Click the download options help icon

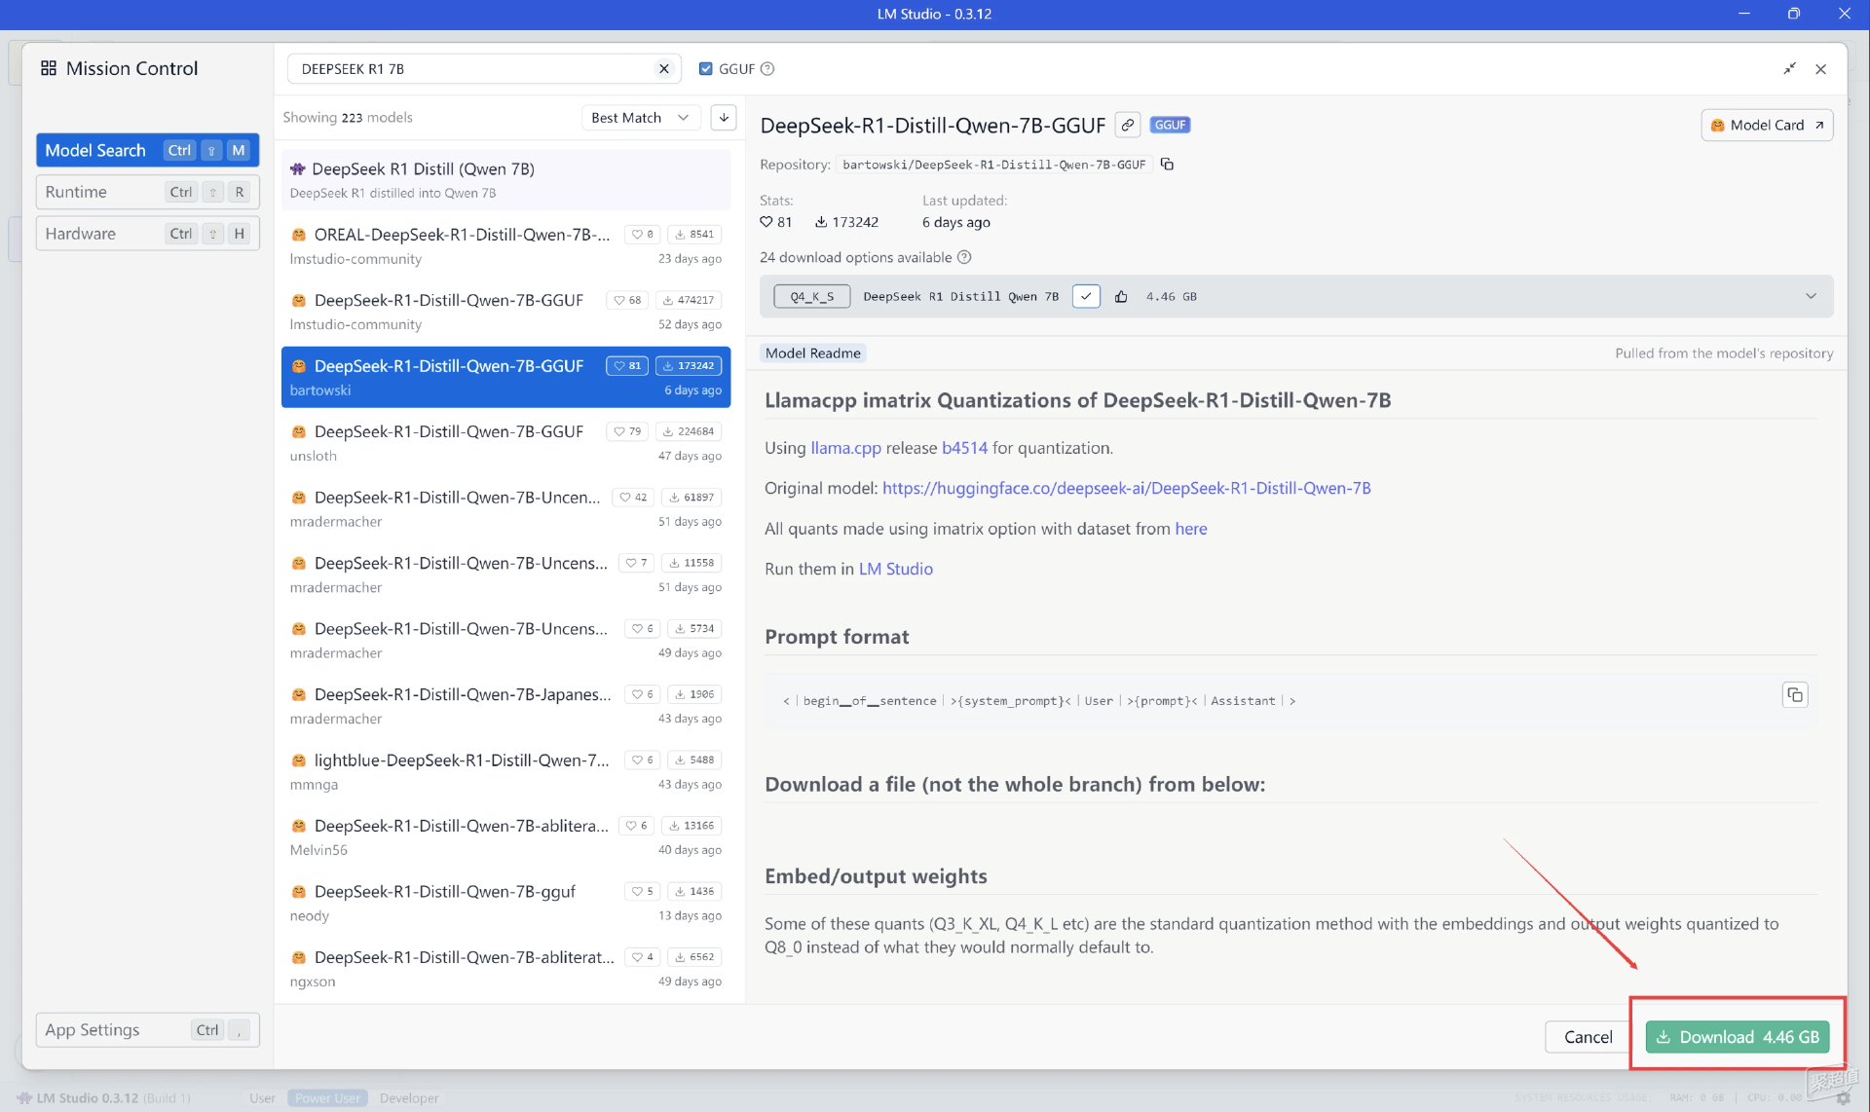(964, 257)
